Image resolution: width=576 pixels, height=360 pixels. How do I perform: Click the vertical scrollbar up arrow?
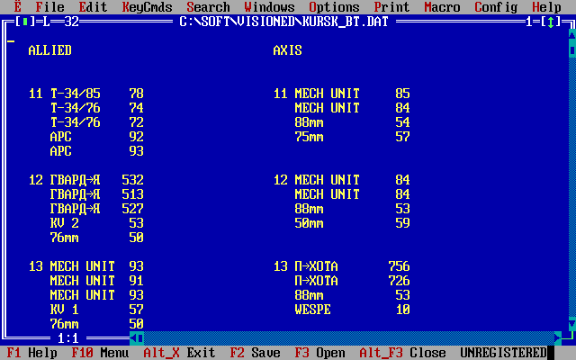(572, 36)
